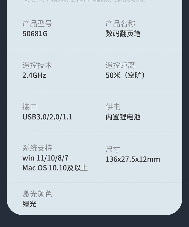Select the USB3.0/2.0/1.1 interface text
Image resolution: width=189 pixels, height=227 pixels.
[x=47, y=117]
